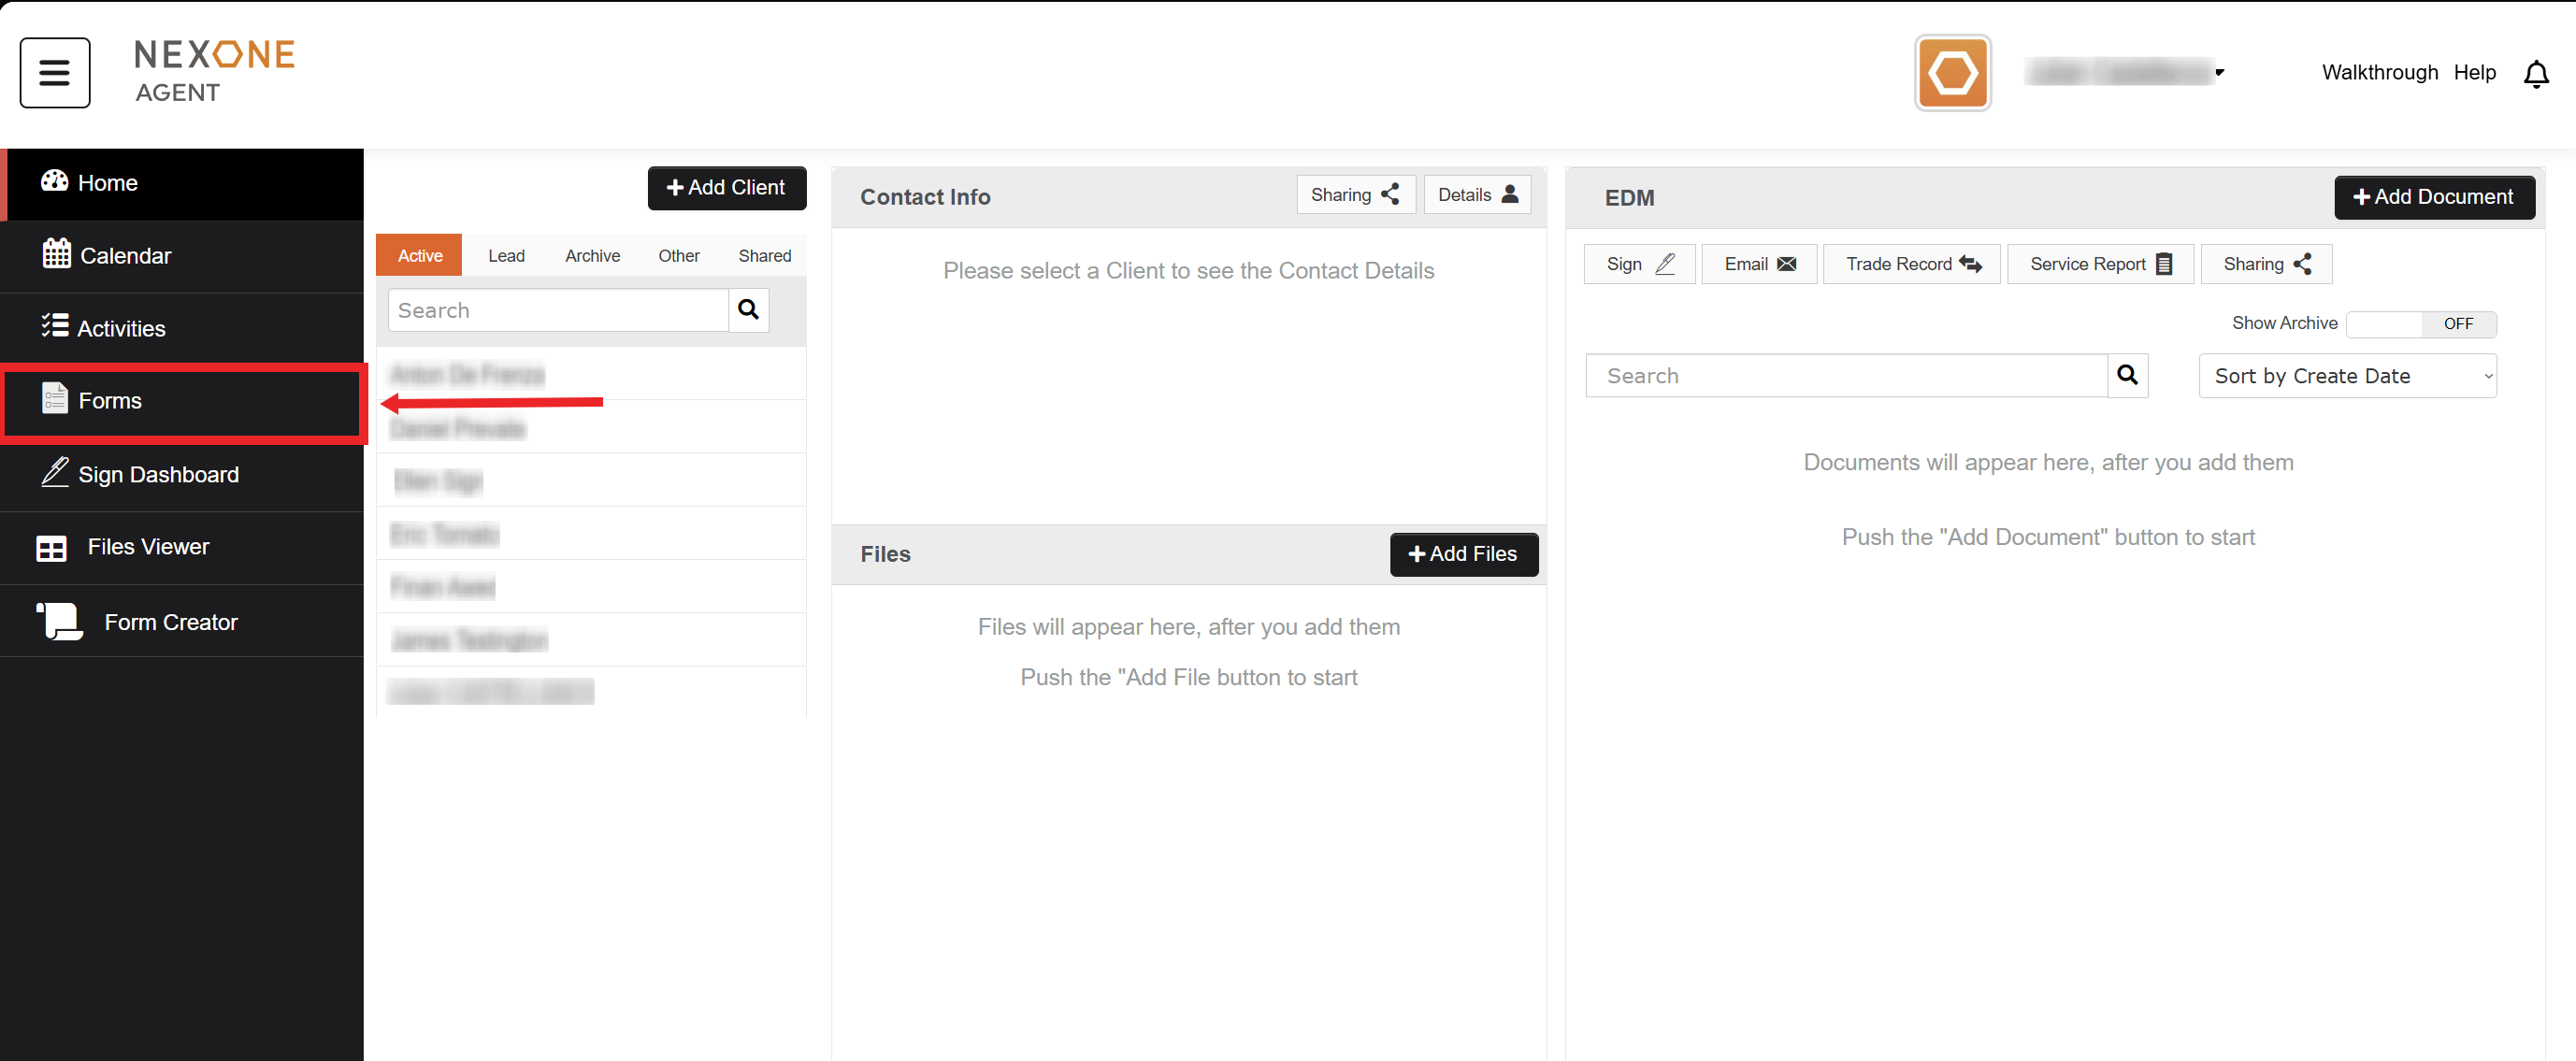Open Form Creator in the sidebar
The width and height of the screenshot is (2576, 1061).
tap(170, 622)
